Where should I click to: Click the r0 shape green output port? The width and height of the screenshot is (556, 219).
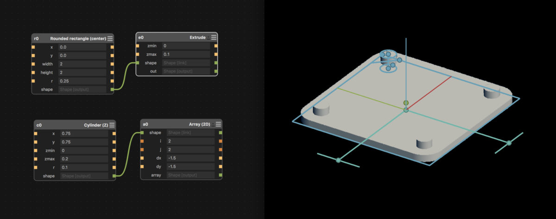[x=113, y=89]
